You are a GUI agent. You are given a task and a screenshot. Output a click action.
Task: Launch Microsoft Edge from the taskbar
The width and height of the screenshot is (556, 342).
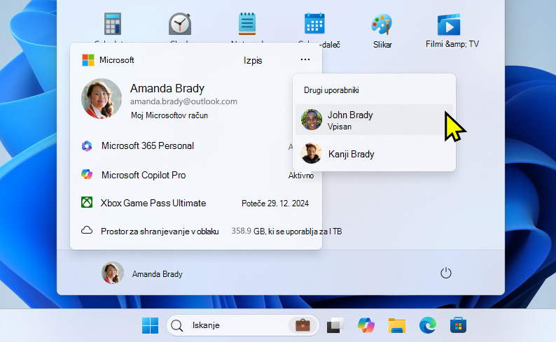click(x=428, y=325)
